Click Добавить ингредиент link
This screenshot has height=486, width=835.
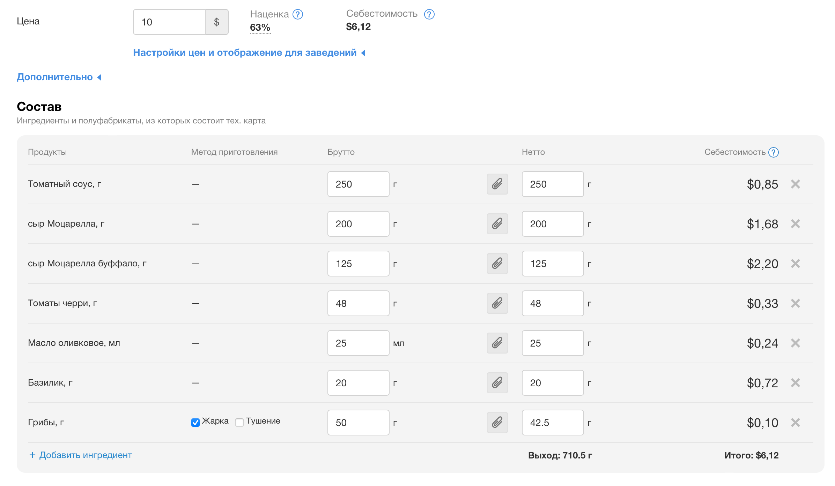pyautogui.click(x=81, y=455)
